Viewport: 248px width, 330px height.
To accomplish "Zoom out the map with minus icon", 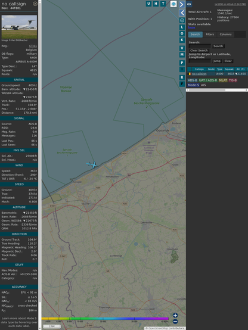I will pos(175,322).
